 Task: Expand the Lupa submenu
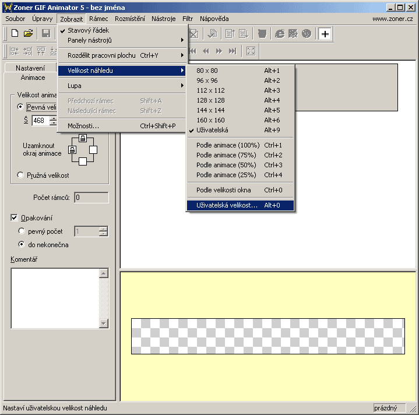pos(122,86)
